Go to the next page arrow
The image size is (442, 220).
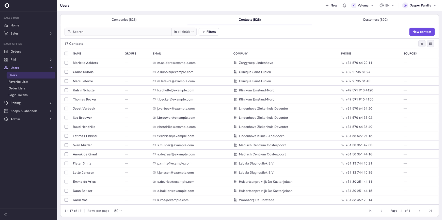point(419,211)
